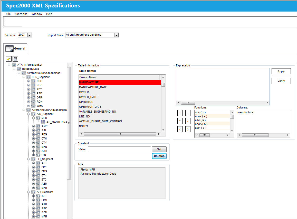Click the XML node icon beside ReliabilityData
Image resolution: width=297 pixels, height=219 pixels.
19,69
